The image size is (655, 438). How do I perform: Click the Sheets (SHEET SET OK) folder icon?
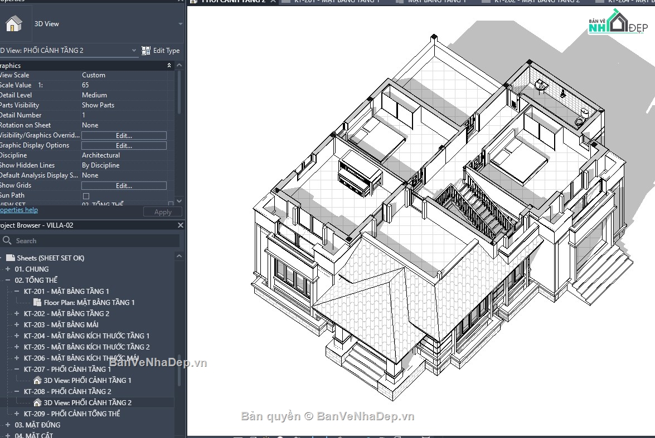coord(9,258)
